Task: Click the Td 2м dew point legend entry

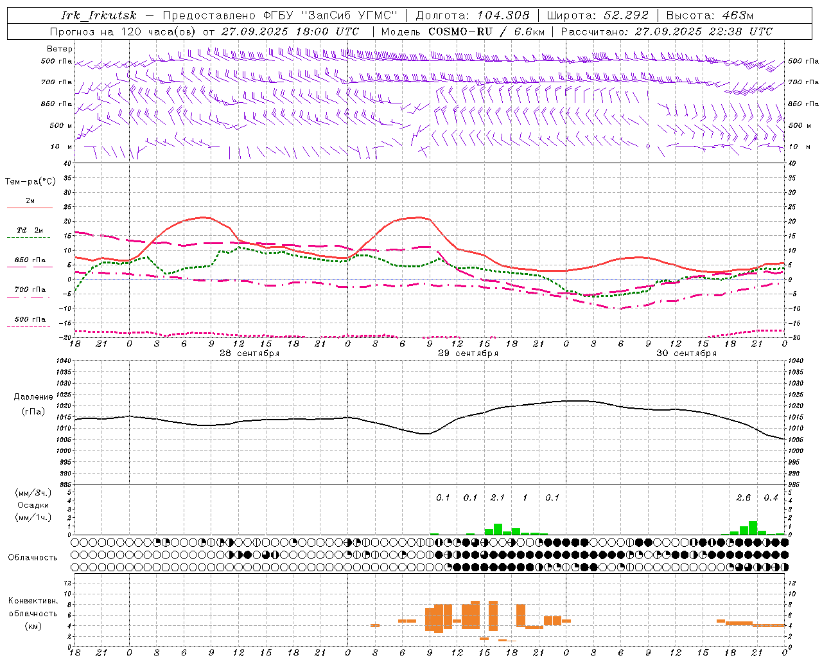Action: coord(30,230)
